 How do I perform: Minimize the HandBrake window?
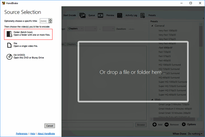tap(181, 3)
